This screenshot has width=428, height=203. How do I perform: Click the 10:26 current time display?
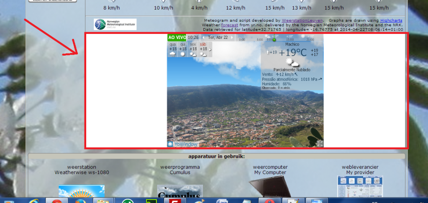193,37
